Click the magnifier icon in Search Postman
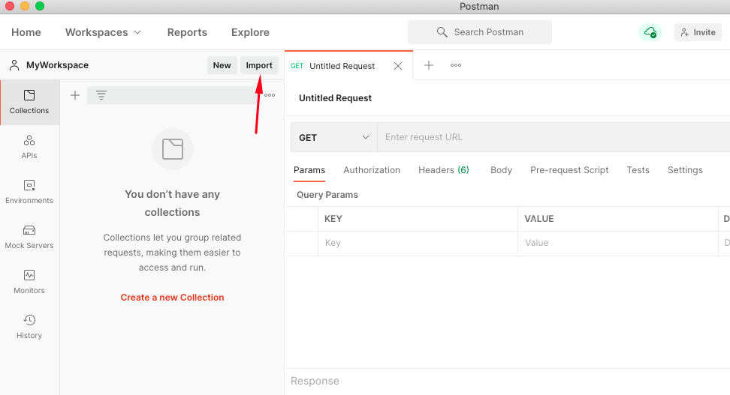The image size is (730, 395). (x=442, y=32)
